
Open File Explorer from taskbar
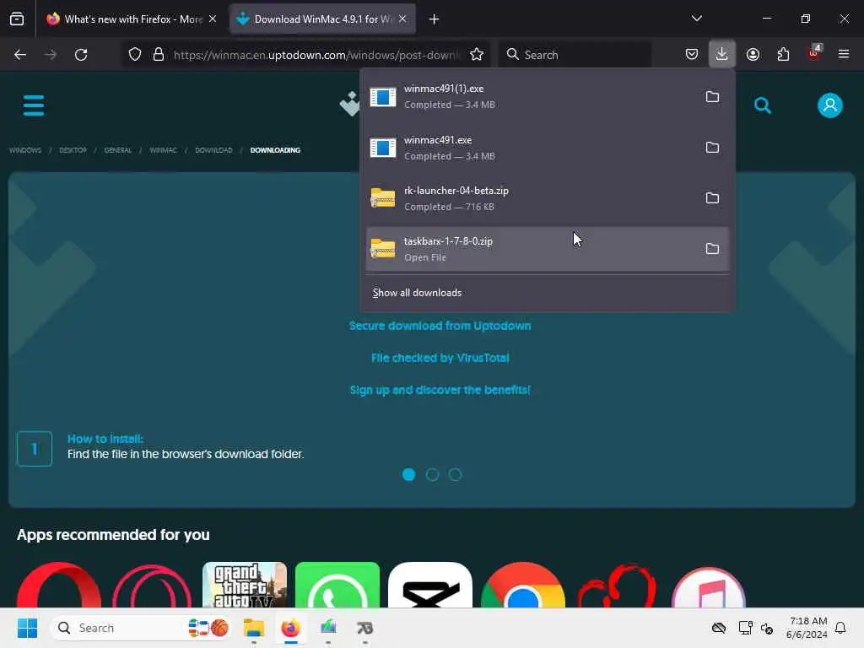coord(254,628)
